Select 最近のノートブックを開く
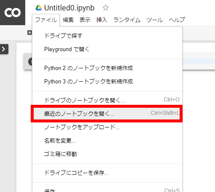Viewport: 215px width, 192px height. tap(107, 114)
